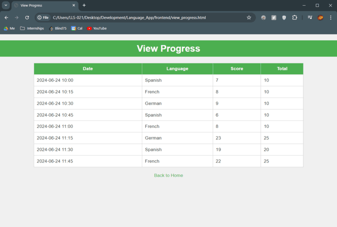Maximize the browser window
This screenshot has height=227, width=337.
click(x=317, y=5)
